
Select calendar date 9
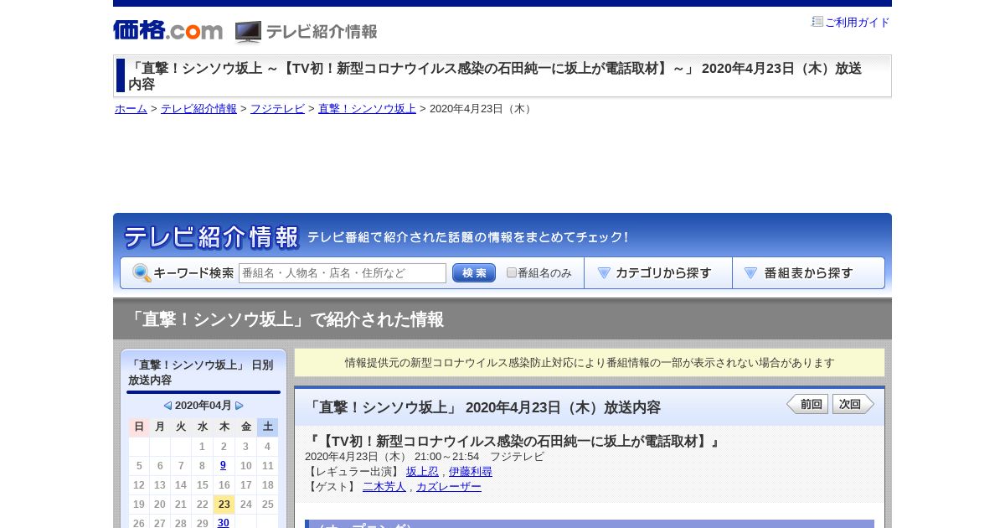[224, 466]
